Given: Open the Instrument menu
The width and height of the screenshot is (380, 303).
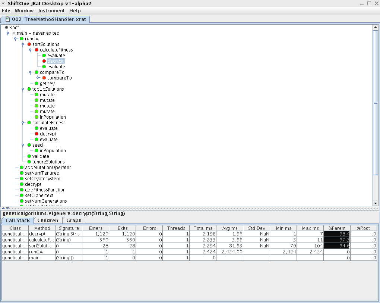Looking at the screenshot, I should (x=51, y=10).
